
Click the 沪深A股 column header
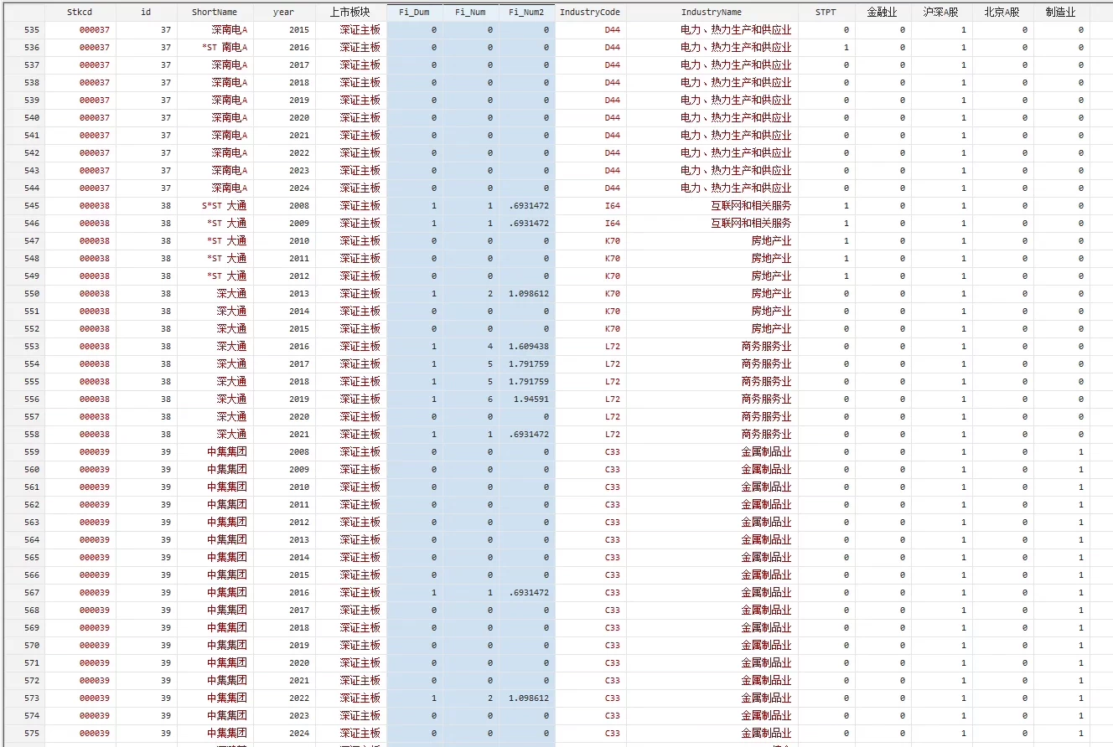(x=941, y=12)
